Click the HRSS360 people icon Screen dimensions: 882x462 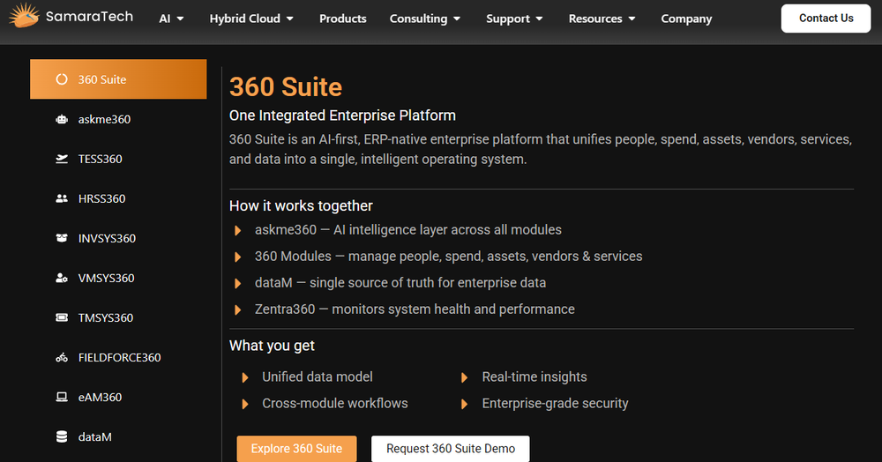(62, 198)
